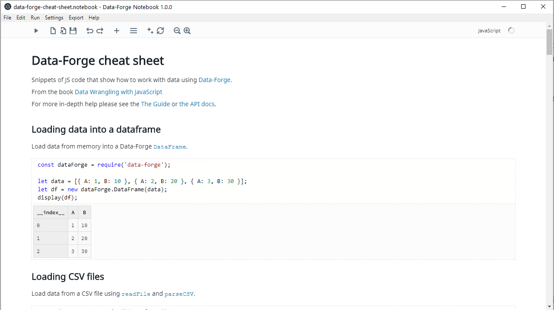Click the A column header in output table
This screenshot has width=554, height=310.
tap(73, 212)
